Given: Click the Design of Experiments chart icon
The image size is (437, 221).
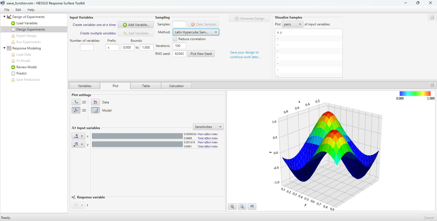Looking at the screenshot, I should (x=9, y=17).
